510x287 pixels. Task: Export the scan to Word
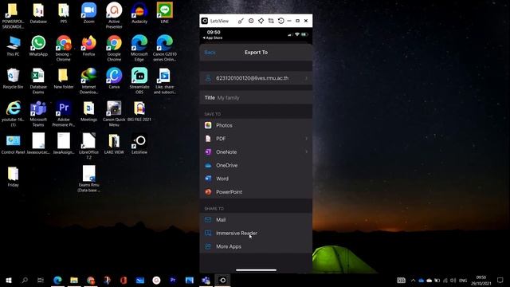(256, 179)
